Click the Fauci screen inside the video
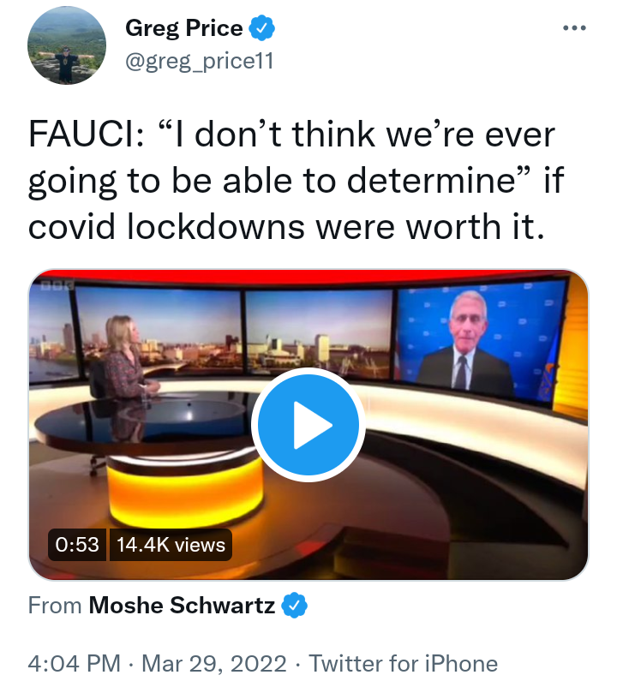 click(x=481, y=342)
